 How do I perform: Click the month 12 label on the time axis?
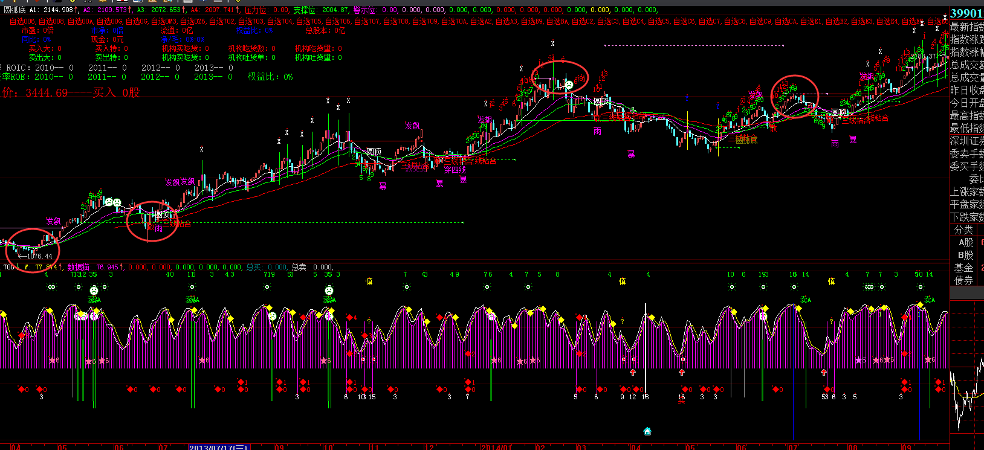[x=429, y=447]
